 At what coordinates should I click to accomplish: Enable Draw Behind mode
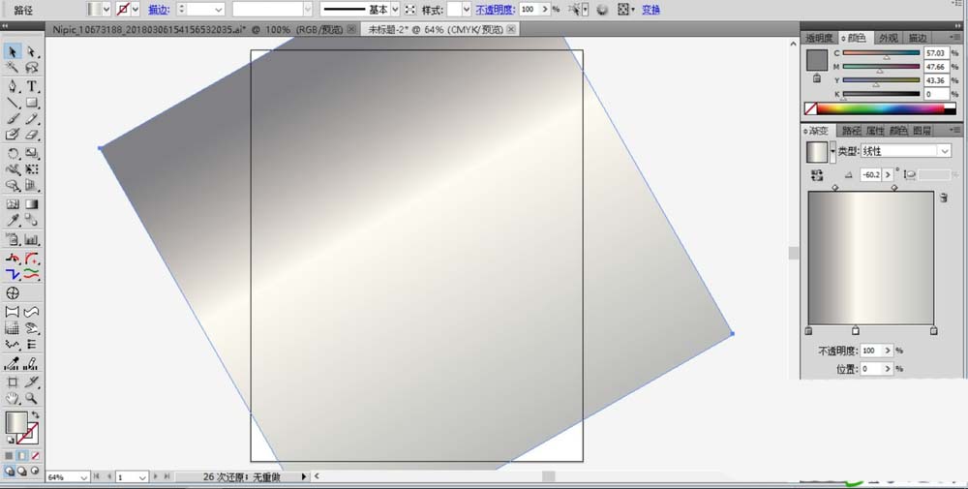(x=22, y=471)
